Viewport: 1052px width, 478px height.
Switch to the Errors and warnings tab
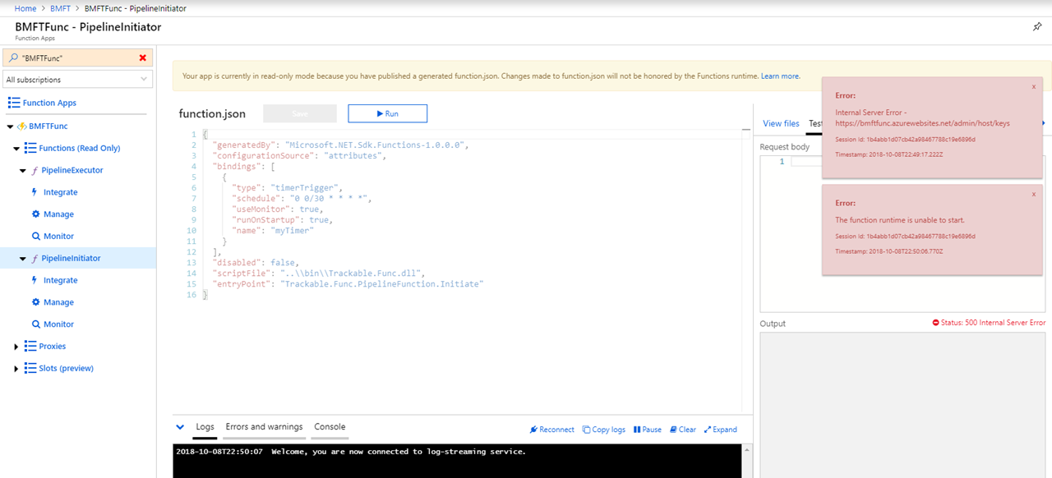pyautogui.click(x=264, y=426)
